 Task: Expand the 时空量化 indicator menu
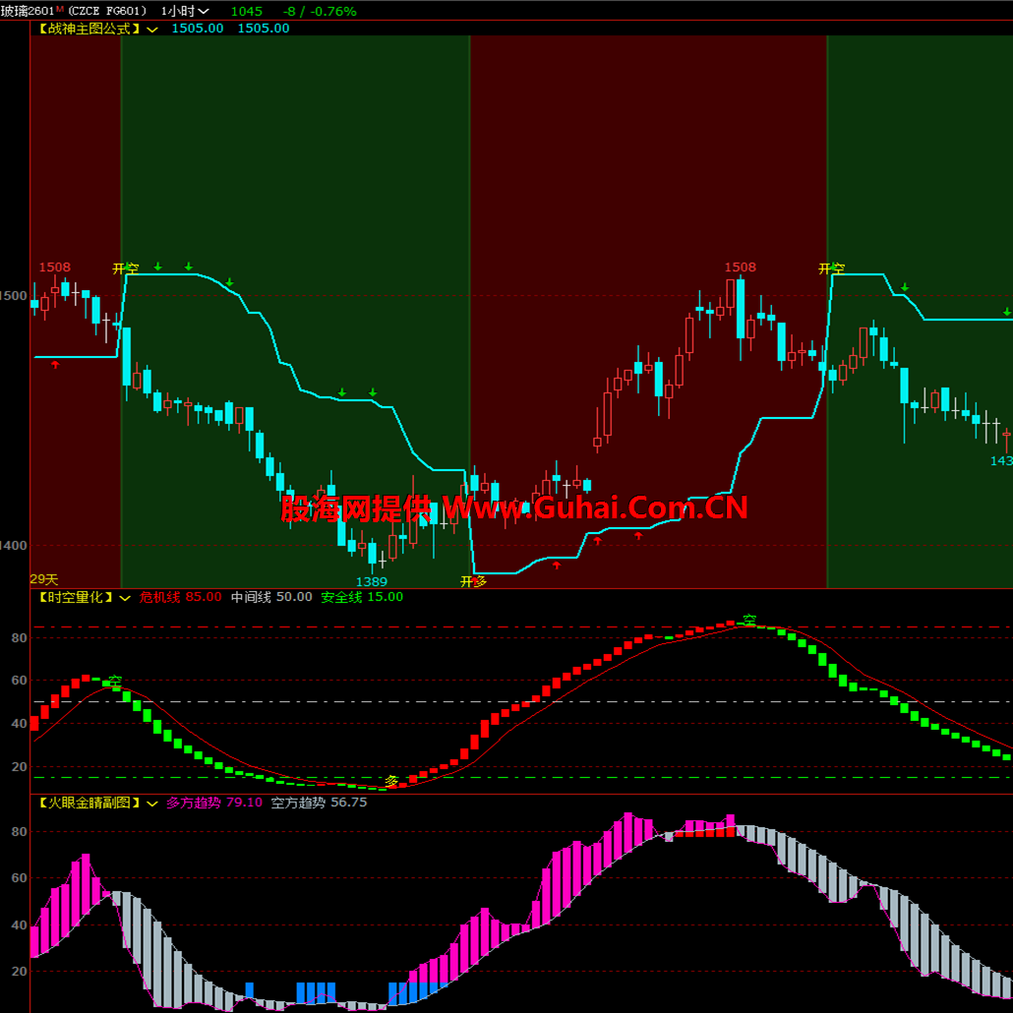click(125, 597)
